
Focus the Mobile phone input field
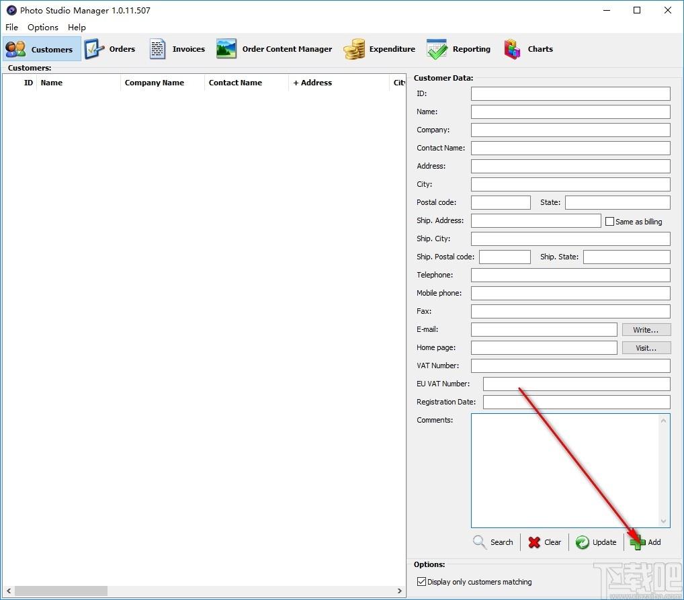[570, 293]
